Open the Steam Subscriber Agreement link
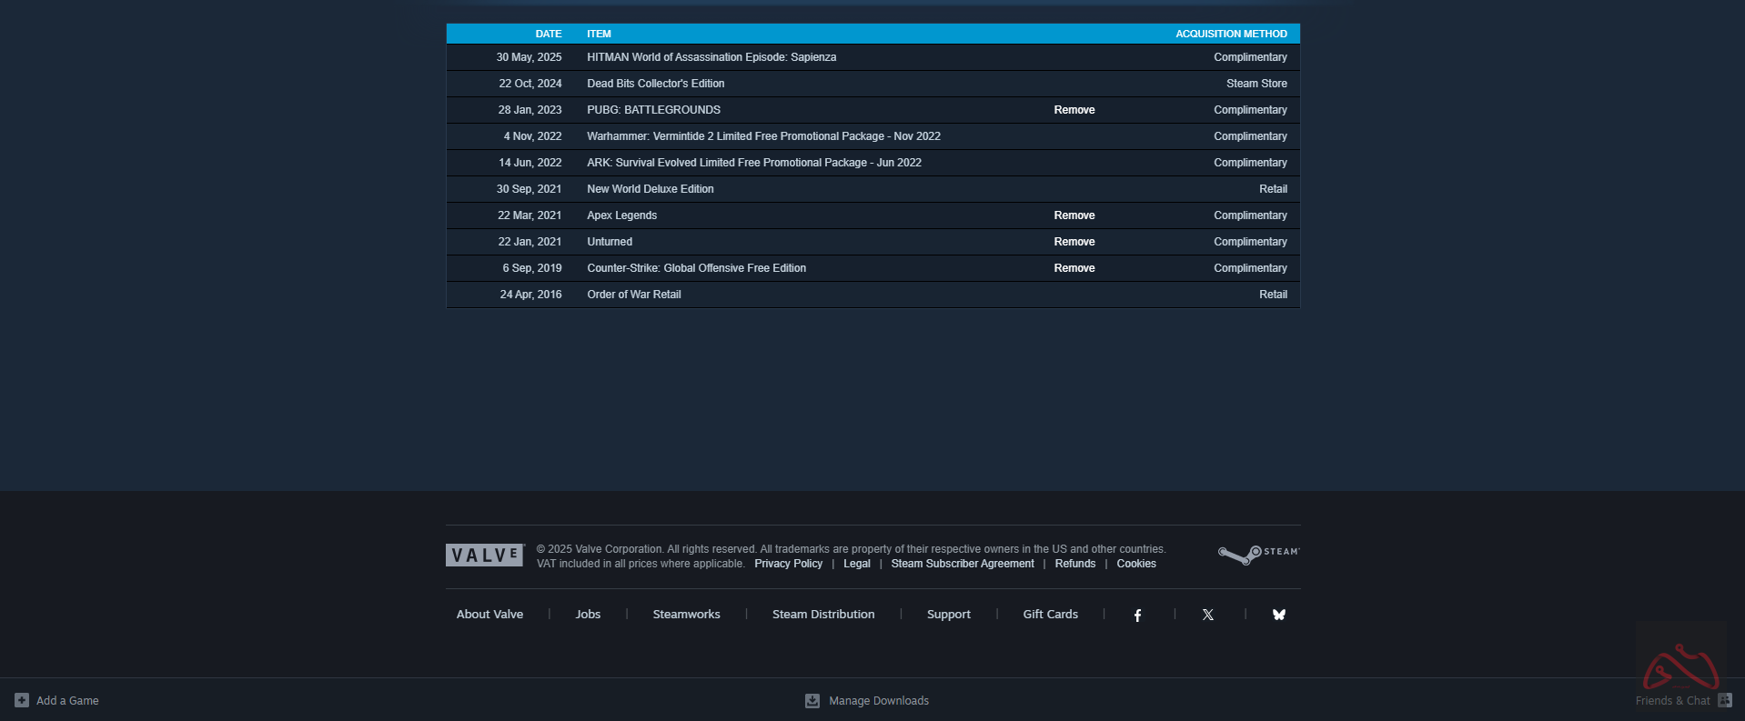The image size is (1745, 721). point(962,564)
